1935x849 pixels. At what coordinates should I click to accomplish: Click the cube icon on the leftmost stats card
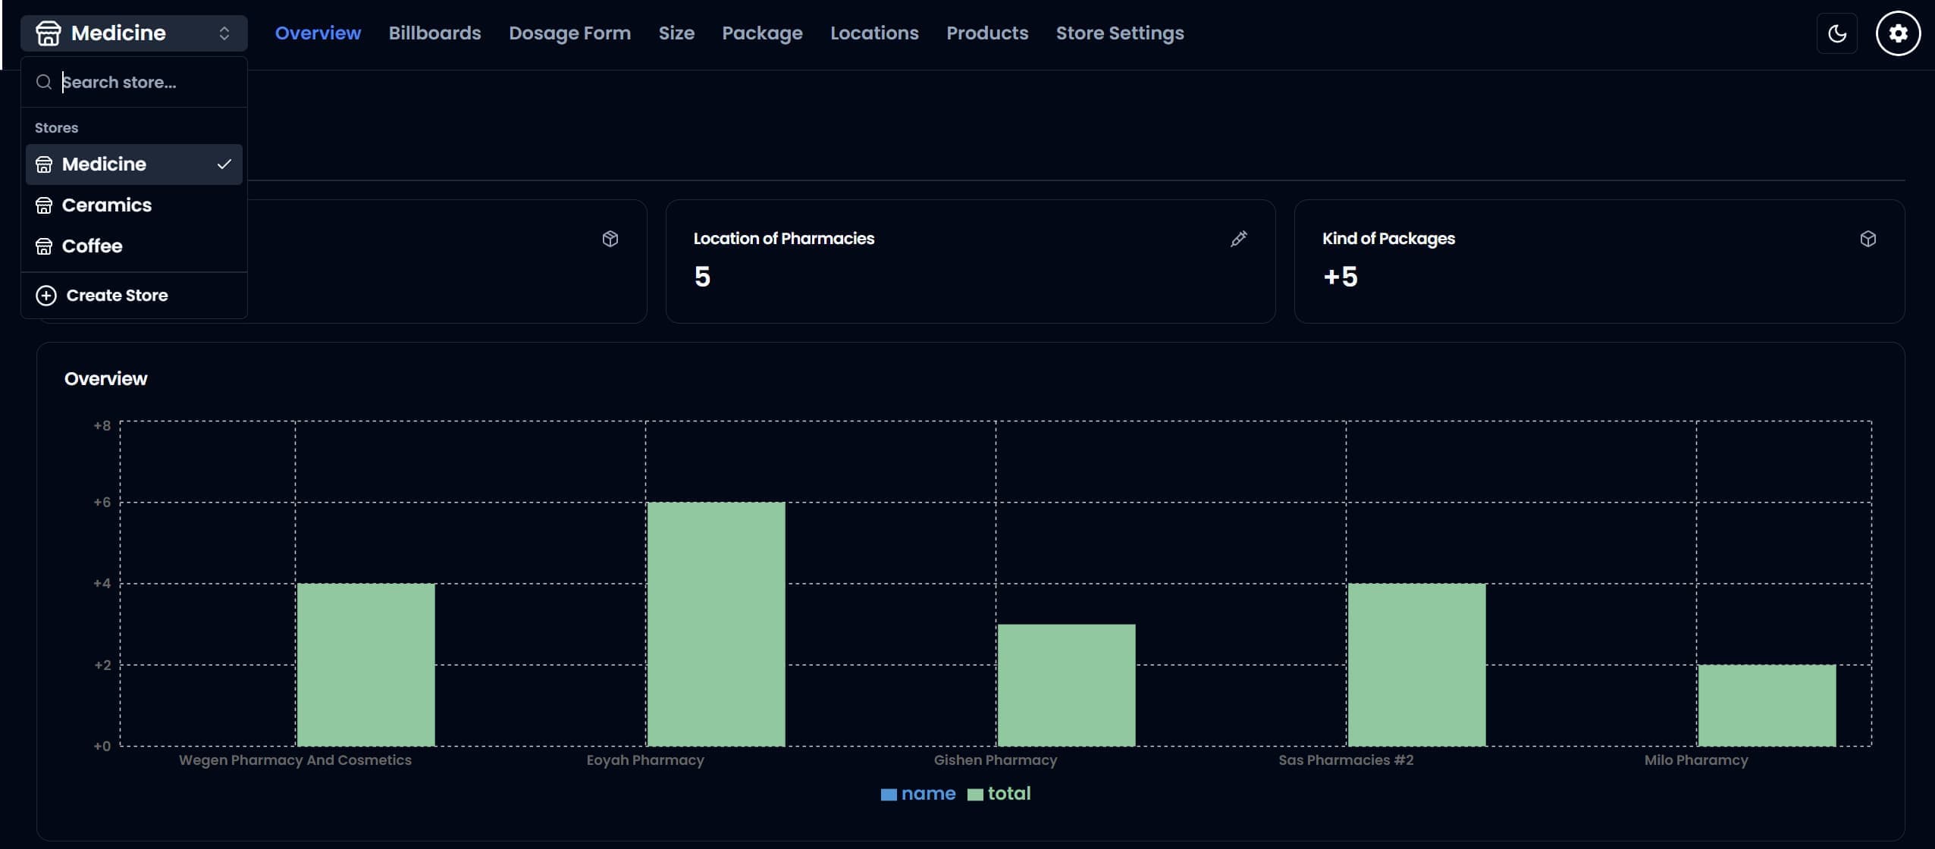(x=610, y=239)
